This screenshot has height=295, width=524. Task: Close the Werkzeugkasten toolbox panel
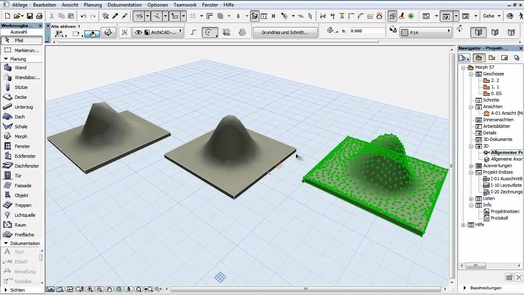40,25
